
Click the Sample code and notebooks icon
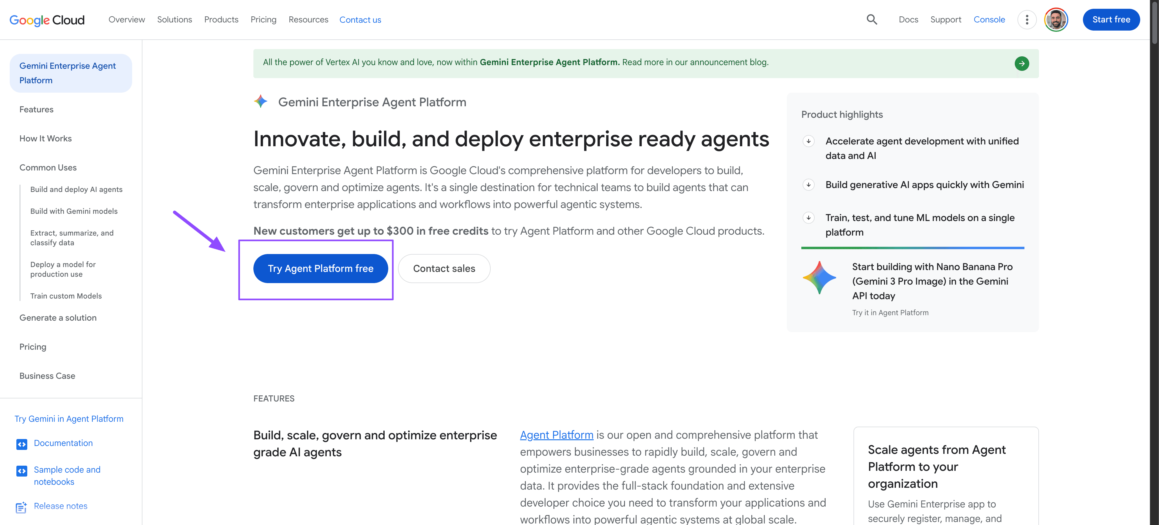point(22,471)
